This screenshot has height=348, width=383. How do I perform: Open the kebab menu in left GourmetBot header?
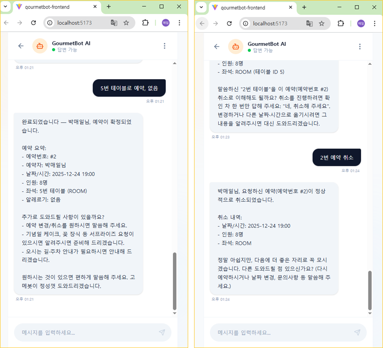[x=165, y=46]
